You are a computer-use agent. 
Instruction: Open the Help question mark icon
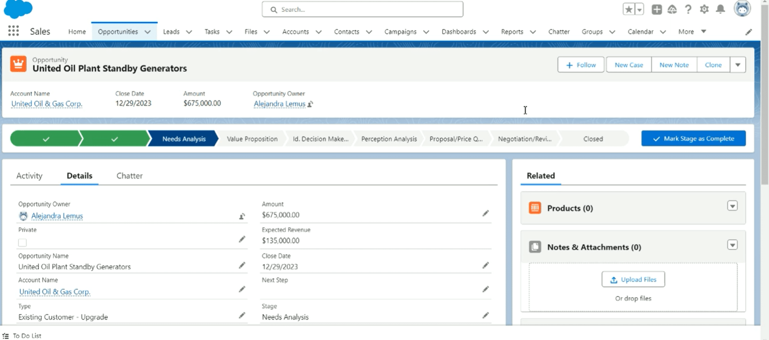tap(688, 9)
